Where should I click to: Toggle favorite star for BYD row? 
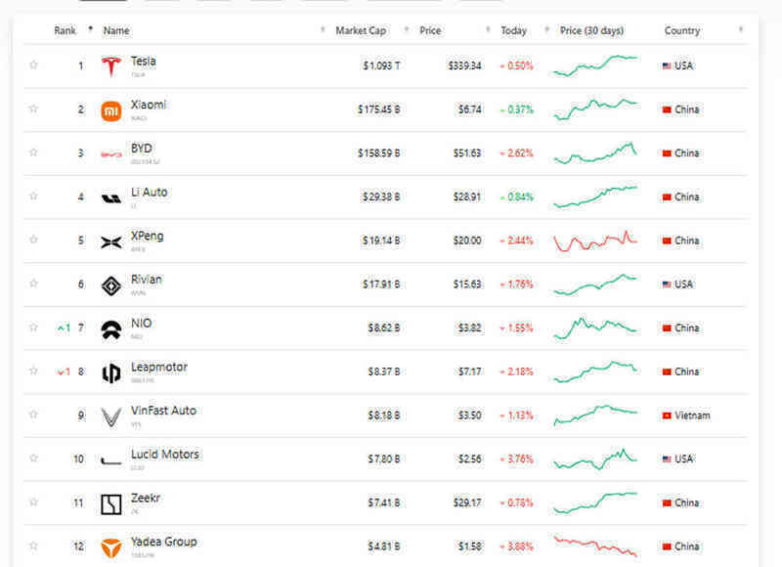tap(33, 153)
